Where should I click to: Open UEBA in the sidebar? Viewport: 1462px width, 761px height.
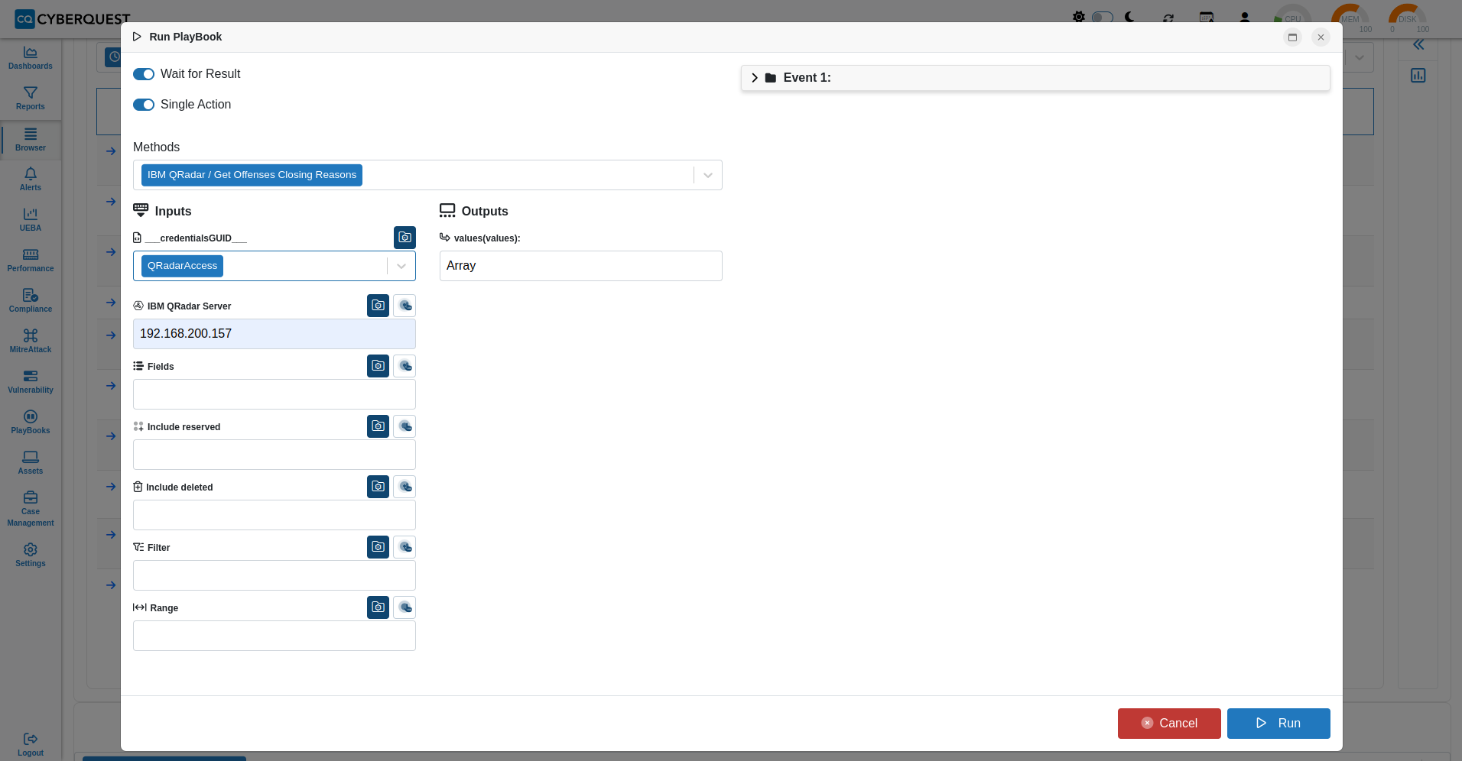31,220
